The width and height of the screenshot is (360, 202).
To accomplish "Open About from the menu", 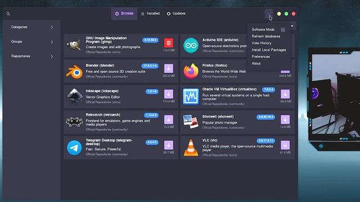I will point(256,63).
